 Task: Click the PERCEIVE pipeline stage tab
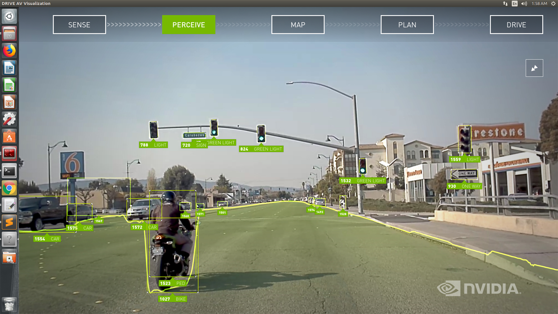pyautogui.click(x=189, y=25)
